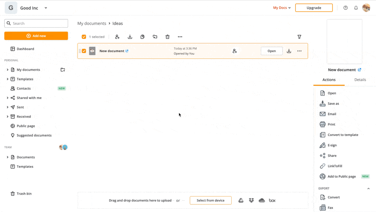The width and height of the screenshot is (376, 212).
Task: Click the new folder icon beside My documents
Action: (63, 70)
